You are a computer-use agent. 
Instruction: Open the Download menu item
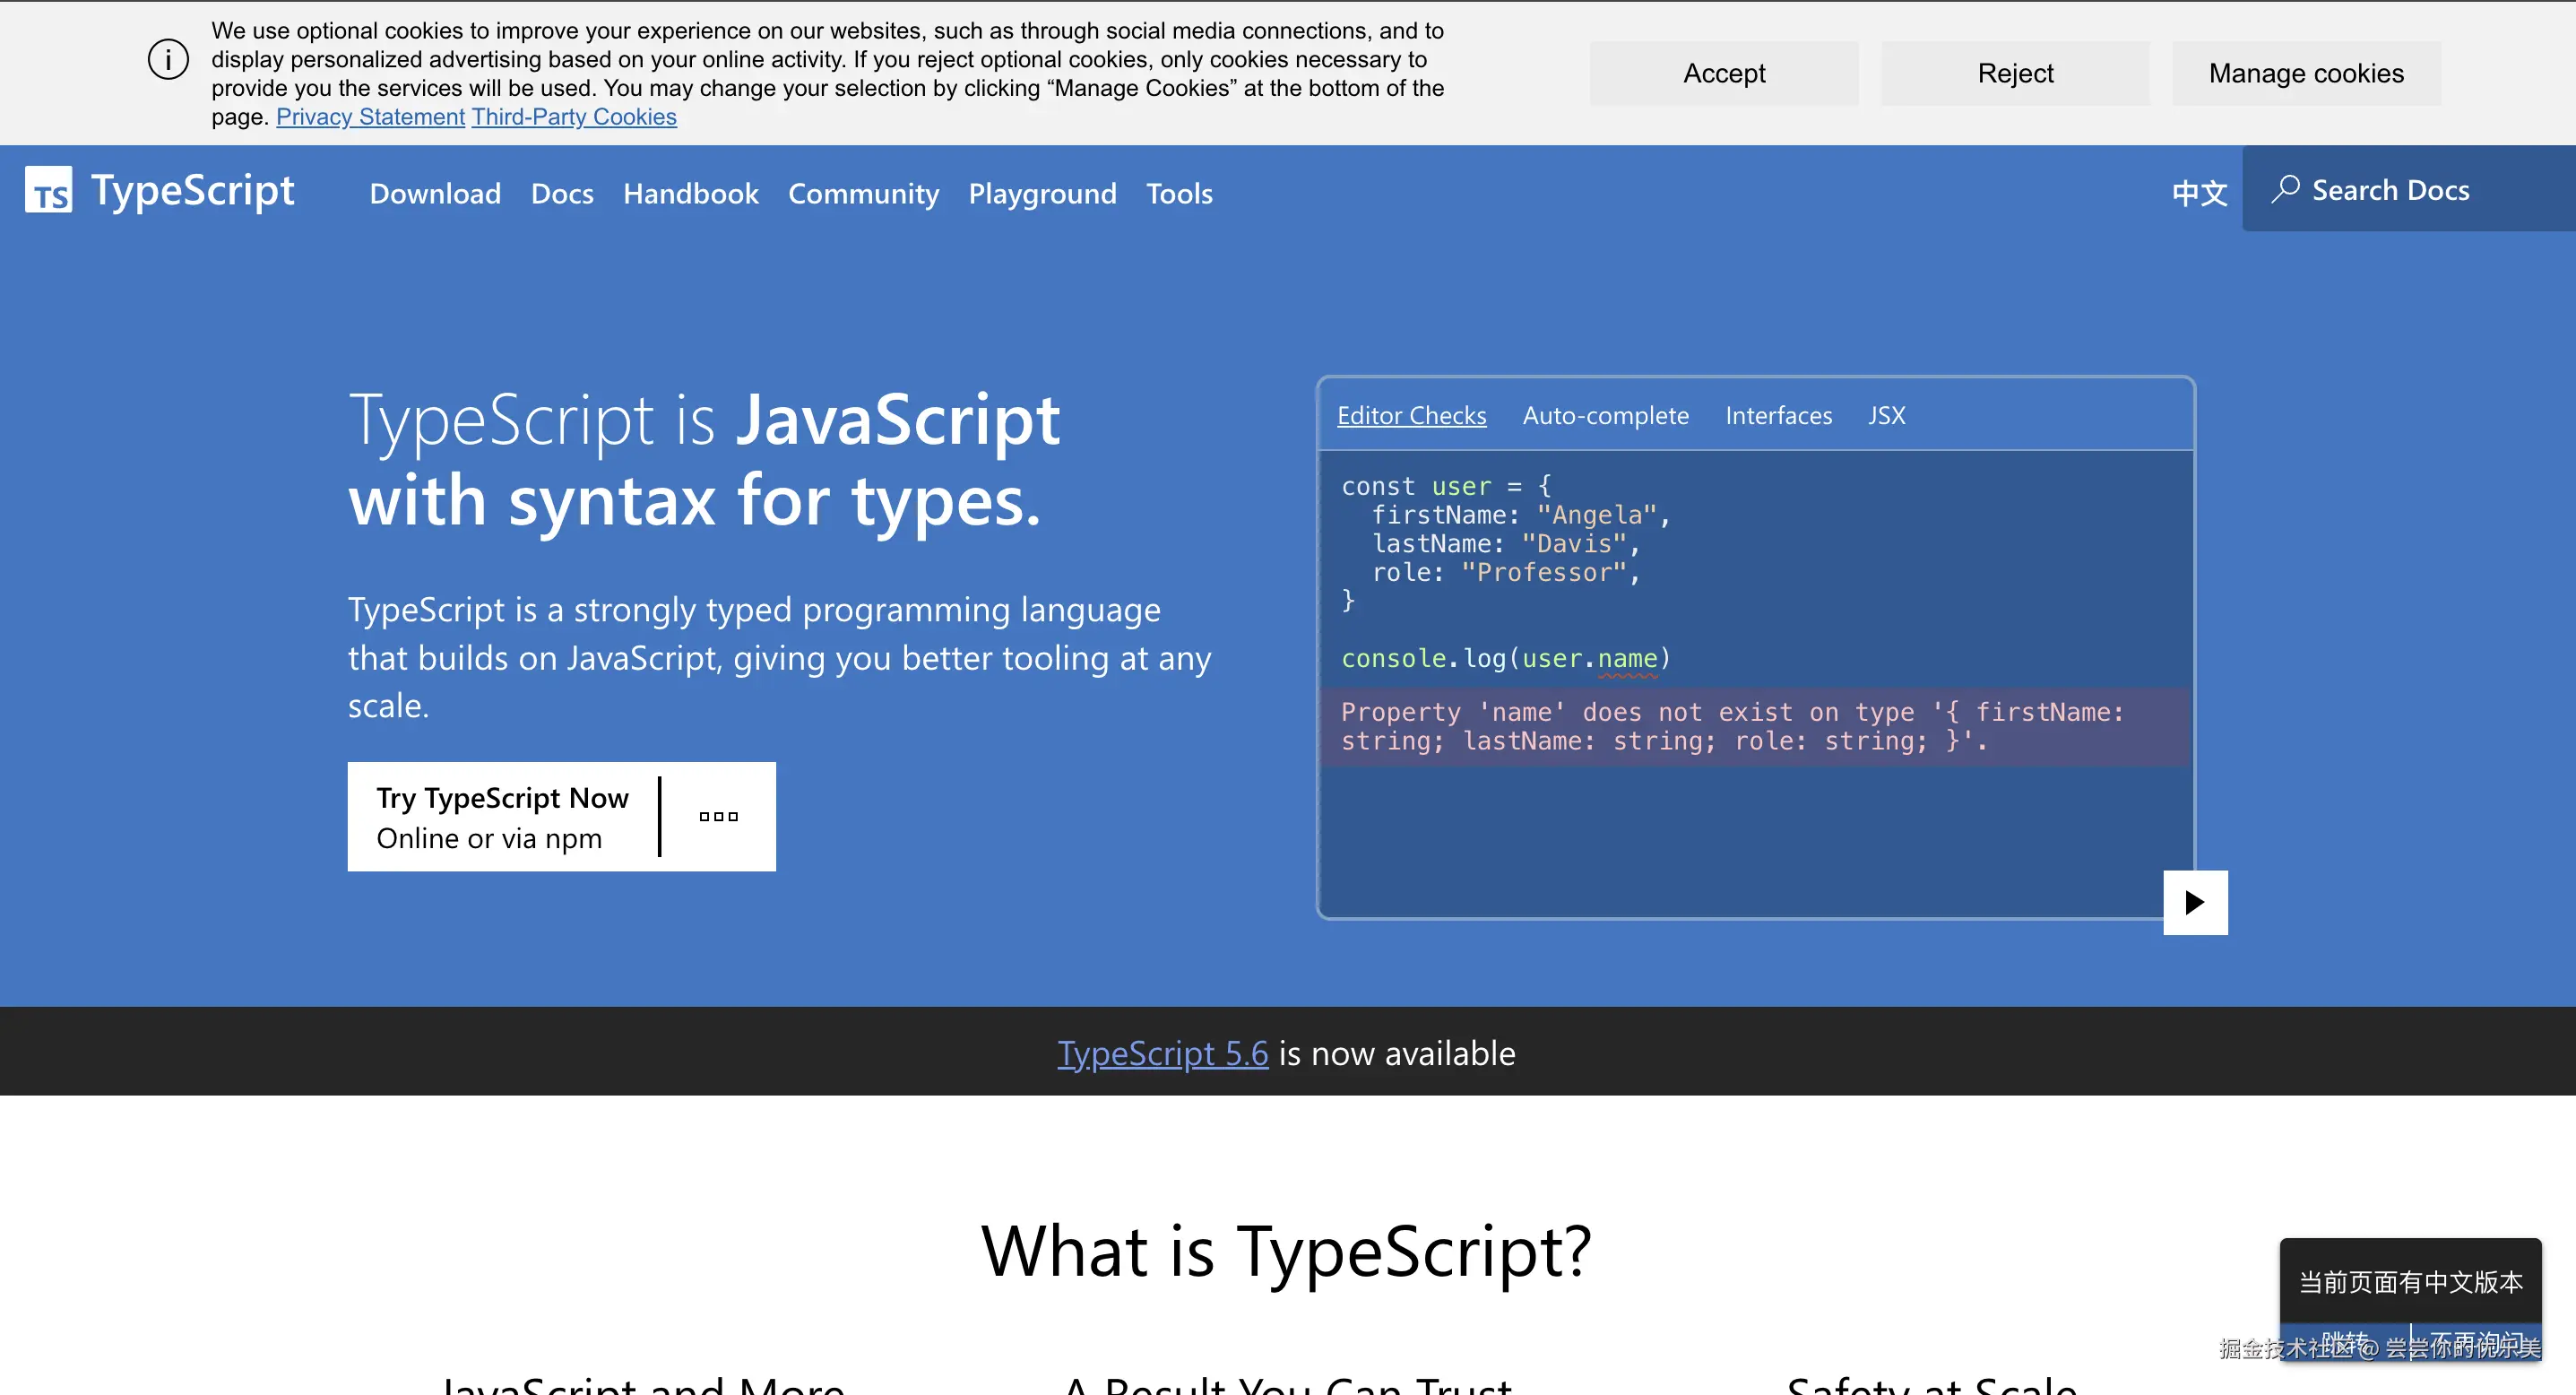(435, 193)
